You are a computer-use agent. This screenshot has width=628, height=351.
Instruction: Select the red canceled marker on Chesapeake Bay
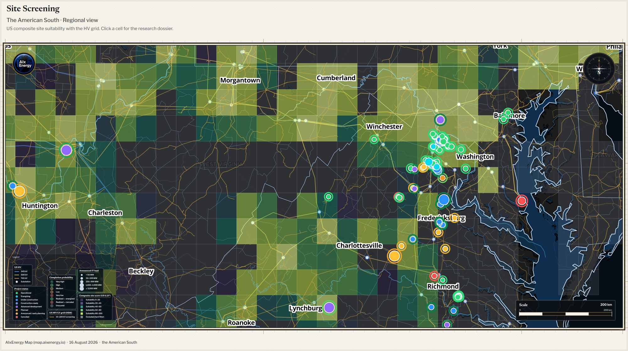click(522, 201)
